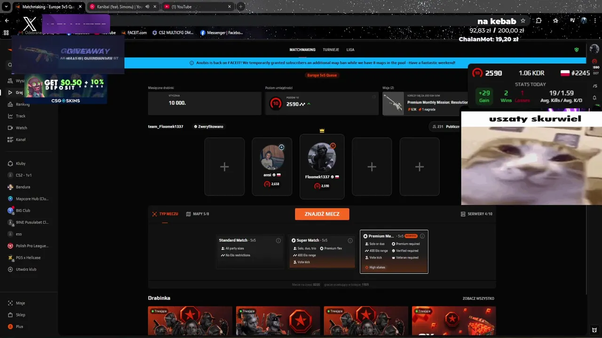Click info icon on Premium Match card
Screen dimensions: 602x338
coord(422,236)
